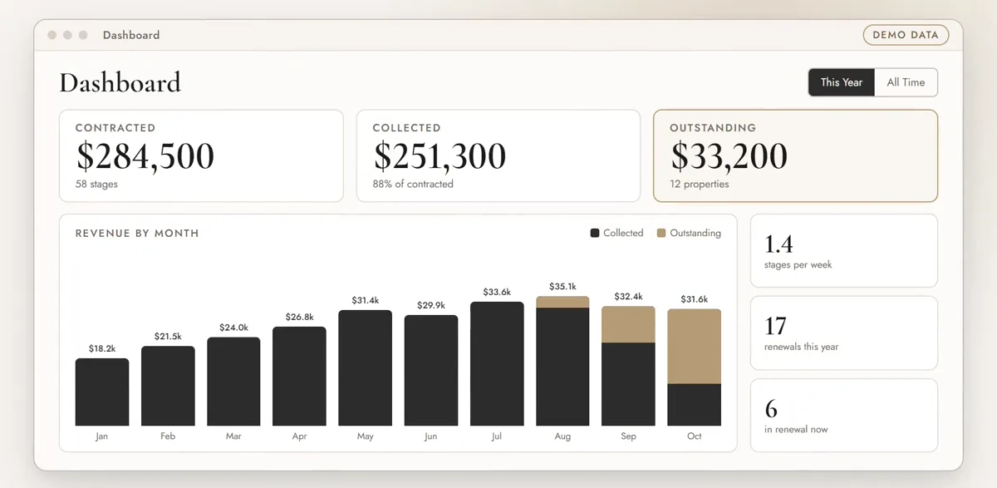Open the Collected $251,300 card
The image size is (997, 488).
(x=498, y=155)
